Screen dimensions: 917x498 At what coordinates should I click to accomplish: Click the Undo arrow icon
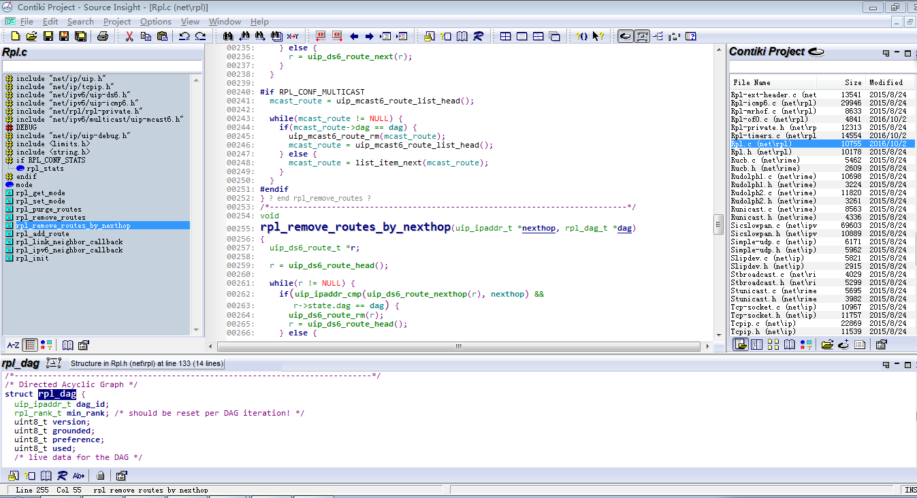(x=184, y=36)
